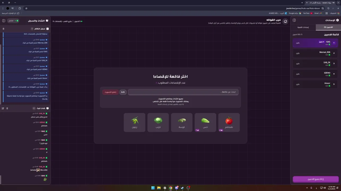341x191 pixels.
Task: Kick player kloovr using طرد
Action: 298,84
